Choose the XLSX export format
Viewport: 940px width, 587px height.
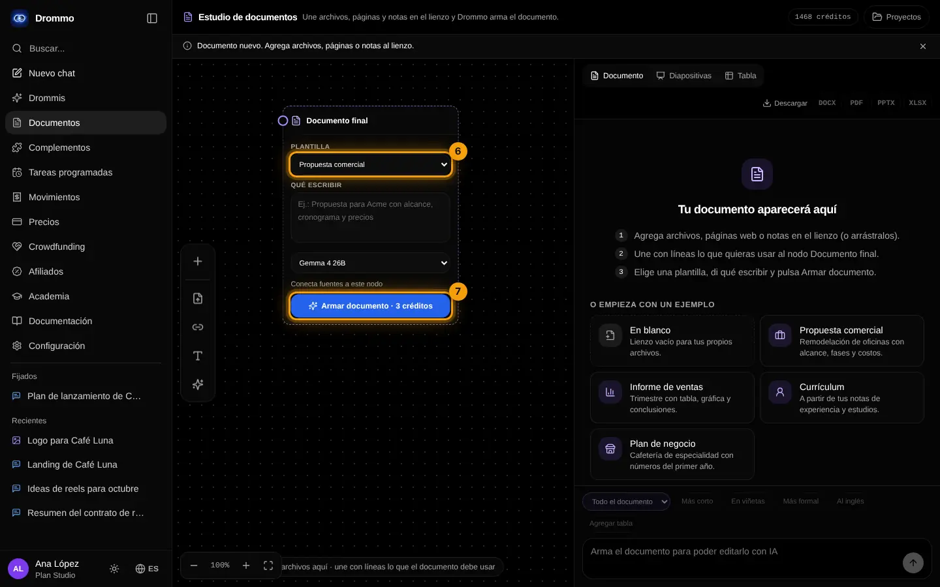[x=917, y=103]
